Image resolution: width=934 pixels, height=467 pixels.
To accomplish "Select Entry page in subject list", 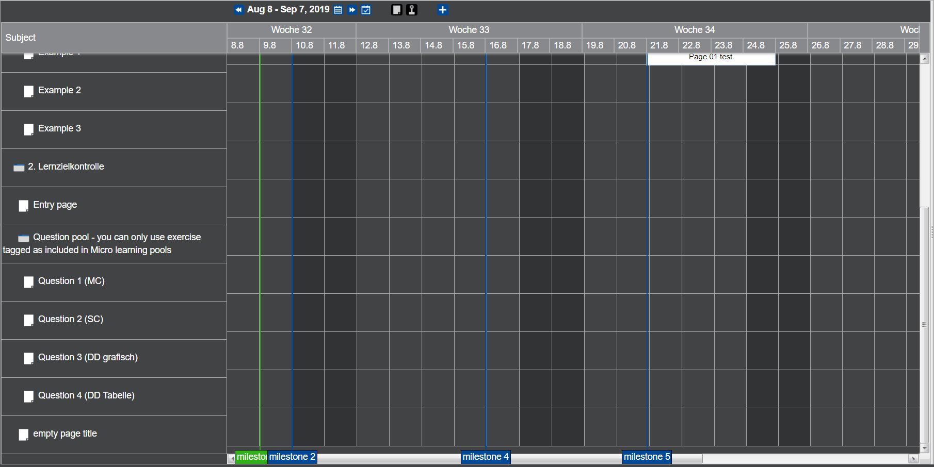I will [x=55, y=205].
